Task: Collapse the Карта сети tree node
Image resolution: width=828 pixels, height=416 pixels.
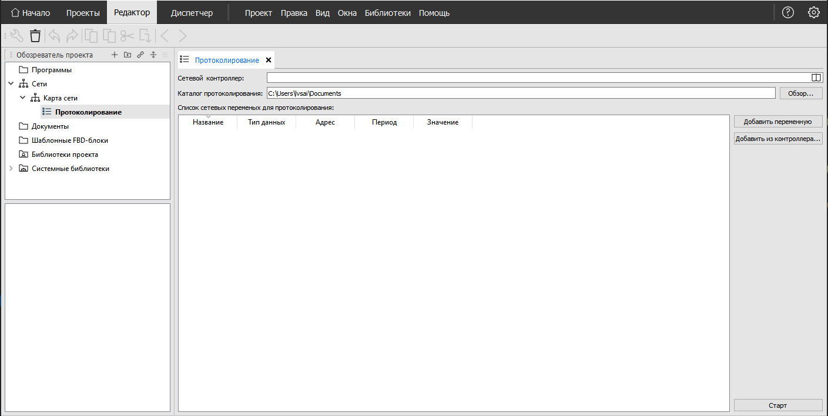Action: [x=22, y=98]
